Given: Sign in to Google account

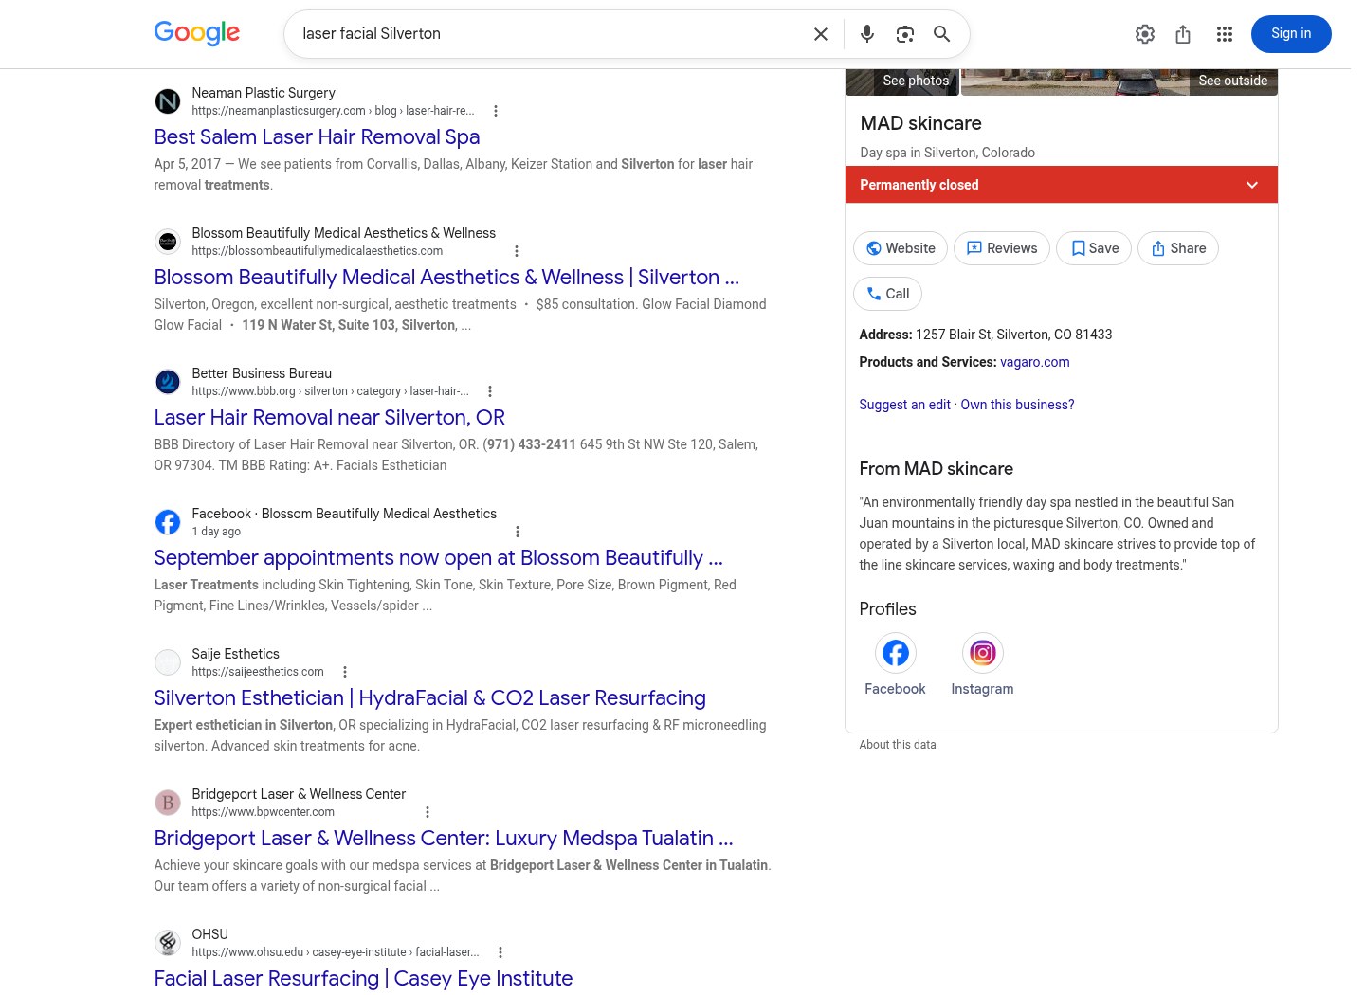Looking at the screenshot, I should pyautogui.click(x=1291, y=34).
